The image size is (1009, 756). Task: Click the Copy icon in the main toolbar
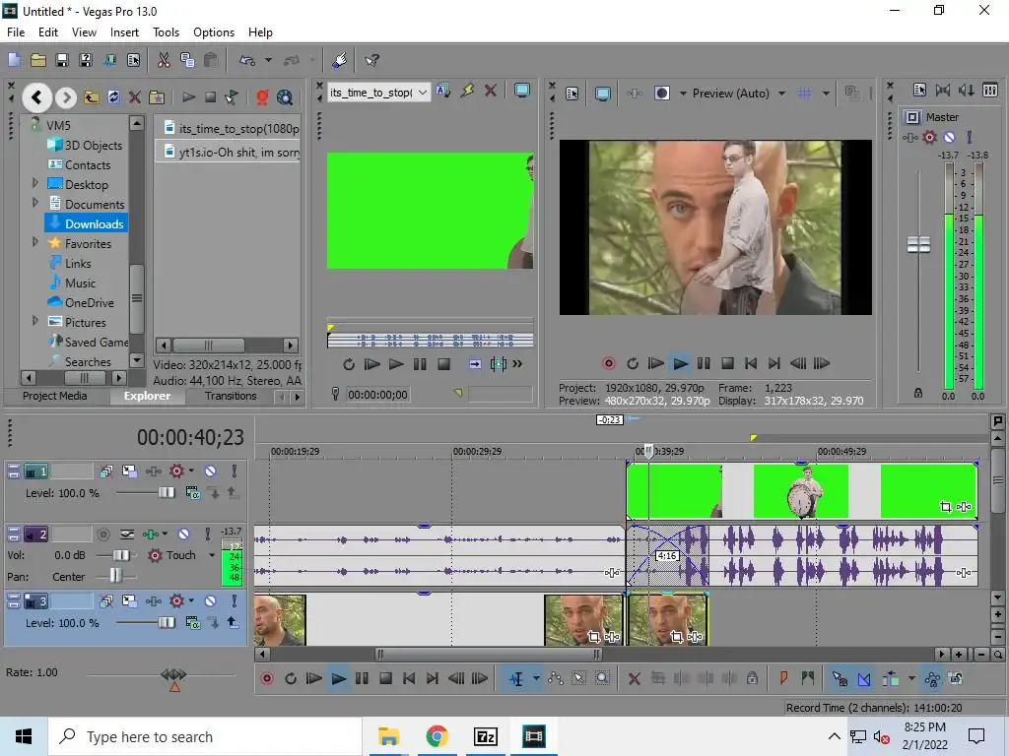[187, 60]
